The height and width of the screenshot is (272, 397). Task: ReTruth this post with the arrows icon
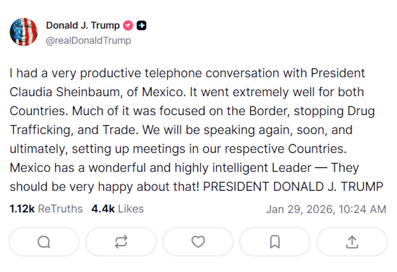[121, 242]
